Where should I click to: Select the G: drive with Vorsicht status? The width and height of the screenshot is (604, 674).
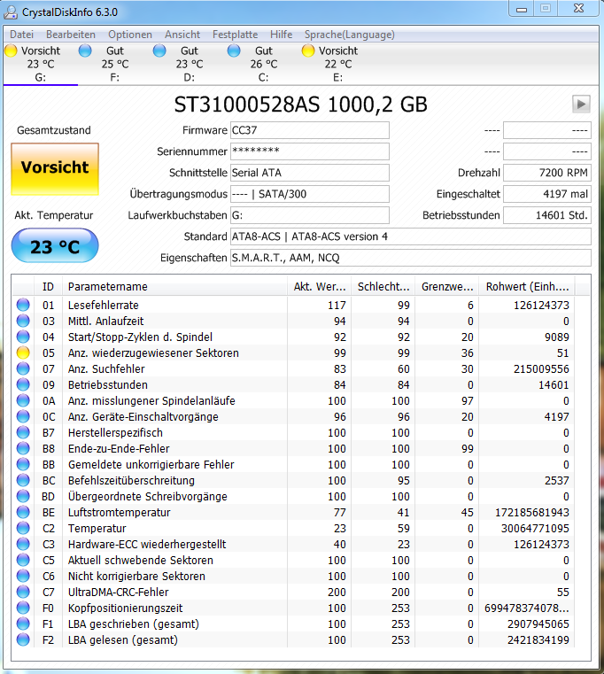click(41, 64)
